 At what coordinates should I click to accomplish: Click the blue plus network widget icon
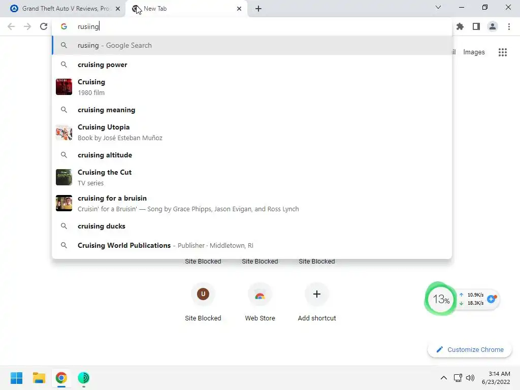(x=492, y=299)
